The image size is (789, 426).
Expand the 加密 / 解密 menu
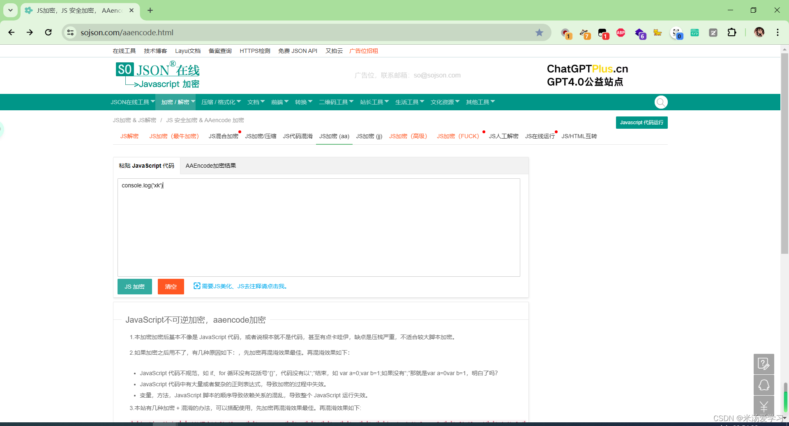coord(176,102)
